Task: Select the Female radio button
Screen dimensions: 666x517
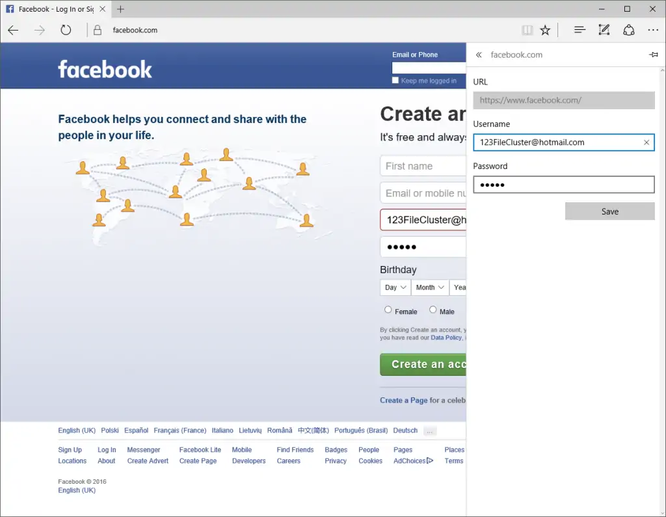Action: coord(388,310)
